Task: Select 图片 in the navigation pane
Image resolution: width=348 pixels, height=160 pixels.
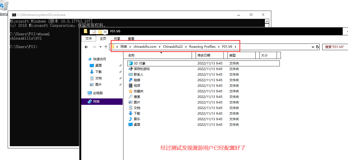Action: click(98, 85)
